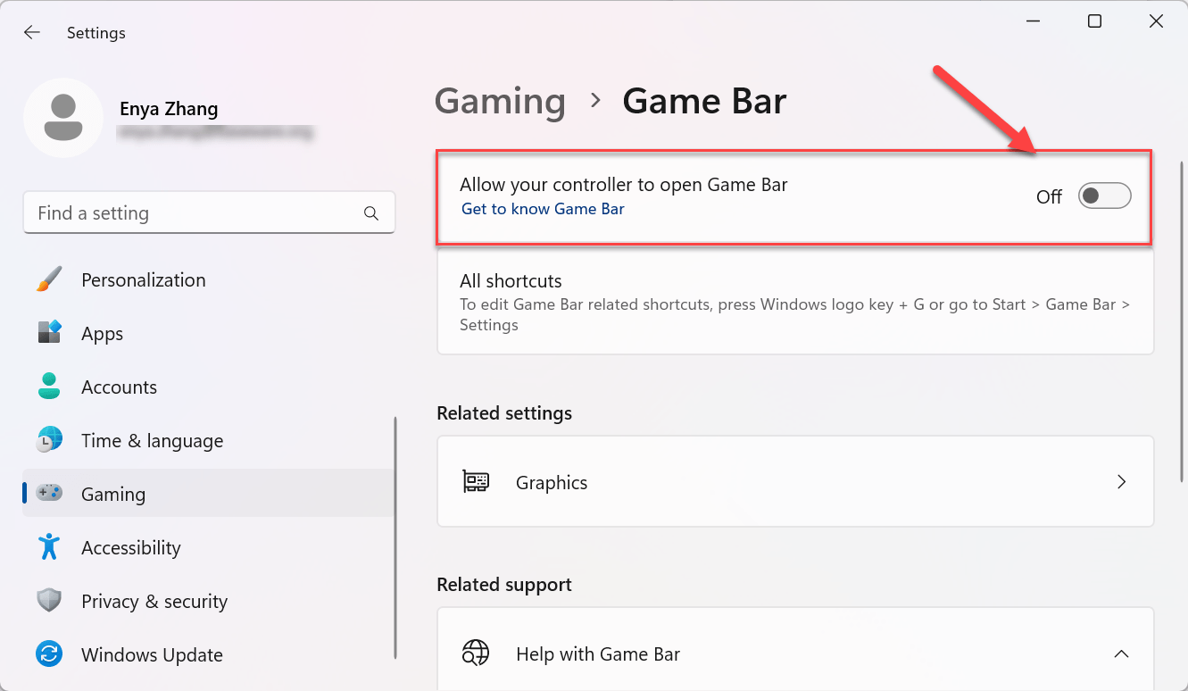Navigate to Gaming breadcrumb
Image resolution: width=1188 pixels, height=691 pixels.
click(x=500, y=102)
